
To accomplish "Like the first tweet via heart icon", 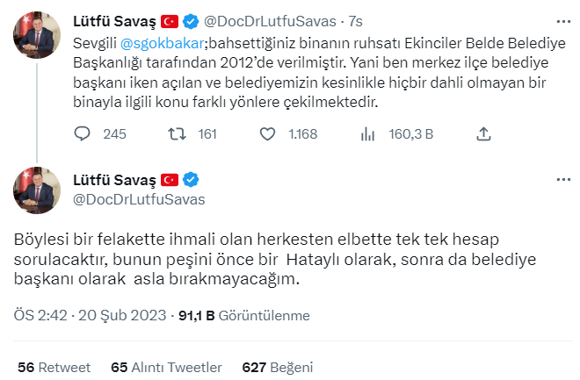I will pos(270,134).
